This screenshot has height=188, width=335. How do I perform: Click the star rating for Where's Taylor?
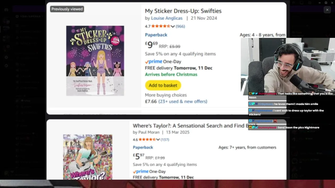147,140
